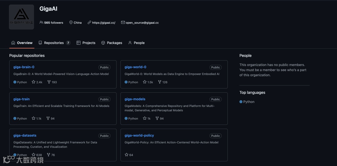Click the 2.4k stars count on giga-brain-0
The width and height of the screenshot is (337, 166).
[x=39, y=82]
